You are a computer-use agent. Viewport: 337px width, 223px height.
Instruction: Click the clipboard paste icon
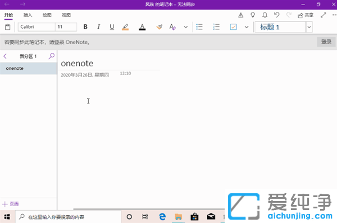coord(8,27)
